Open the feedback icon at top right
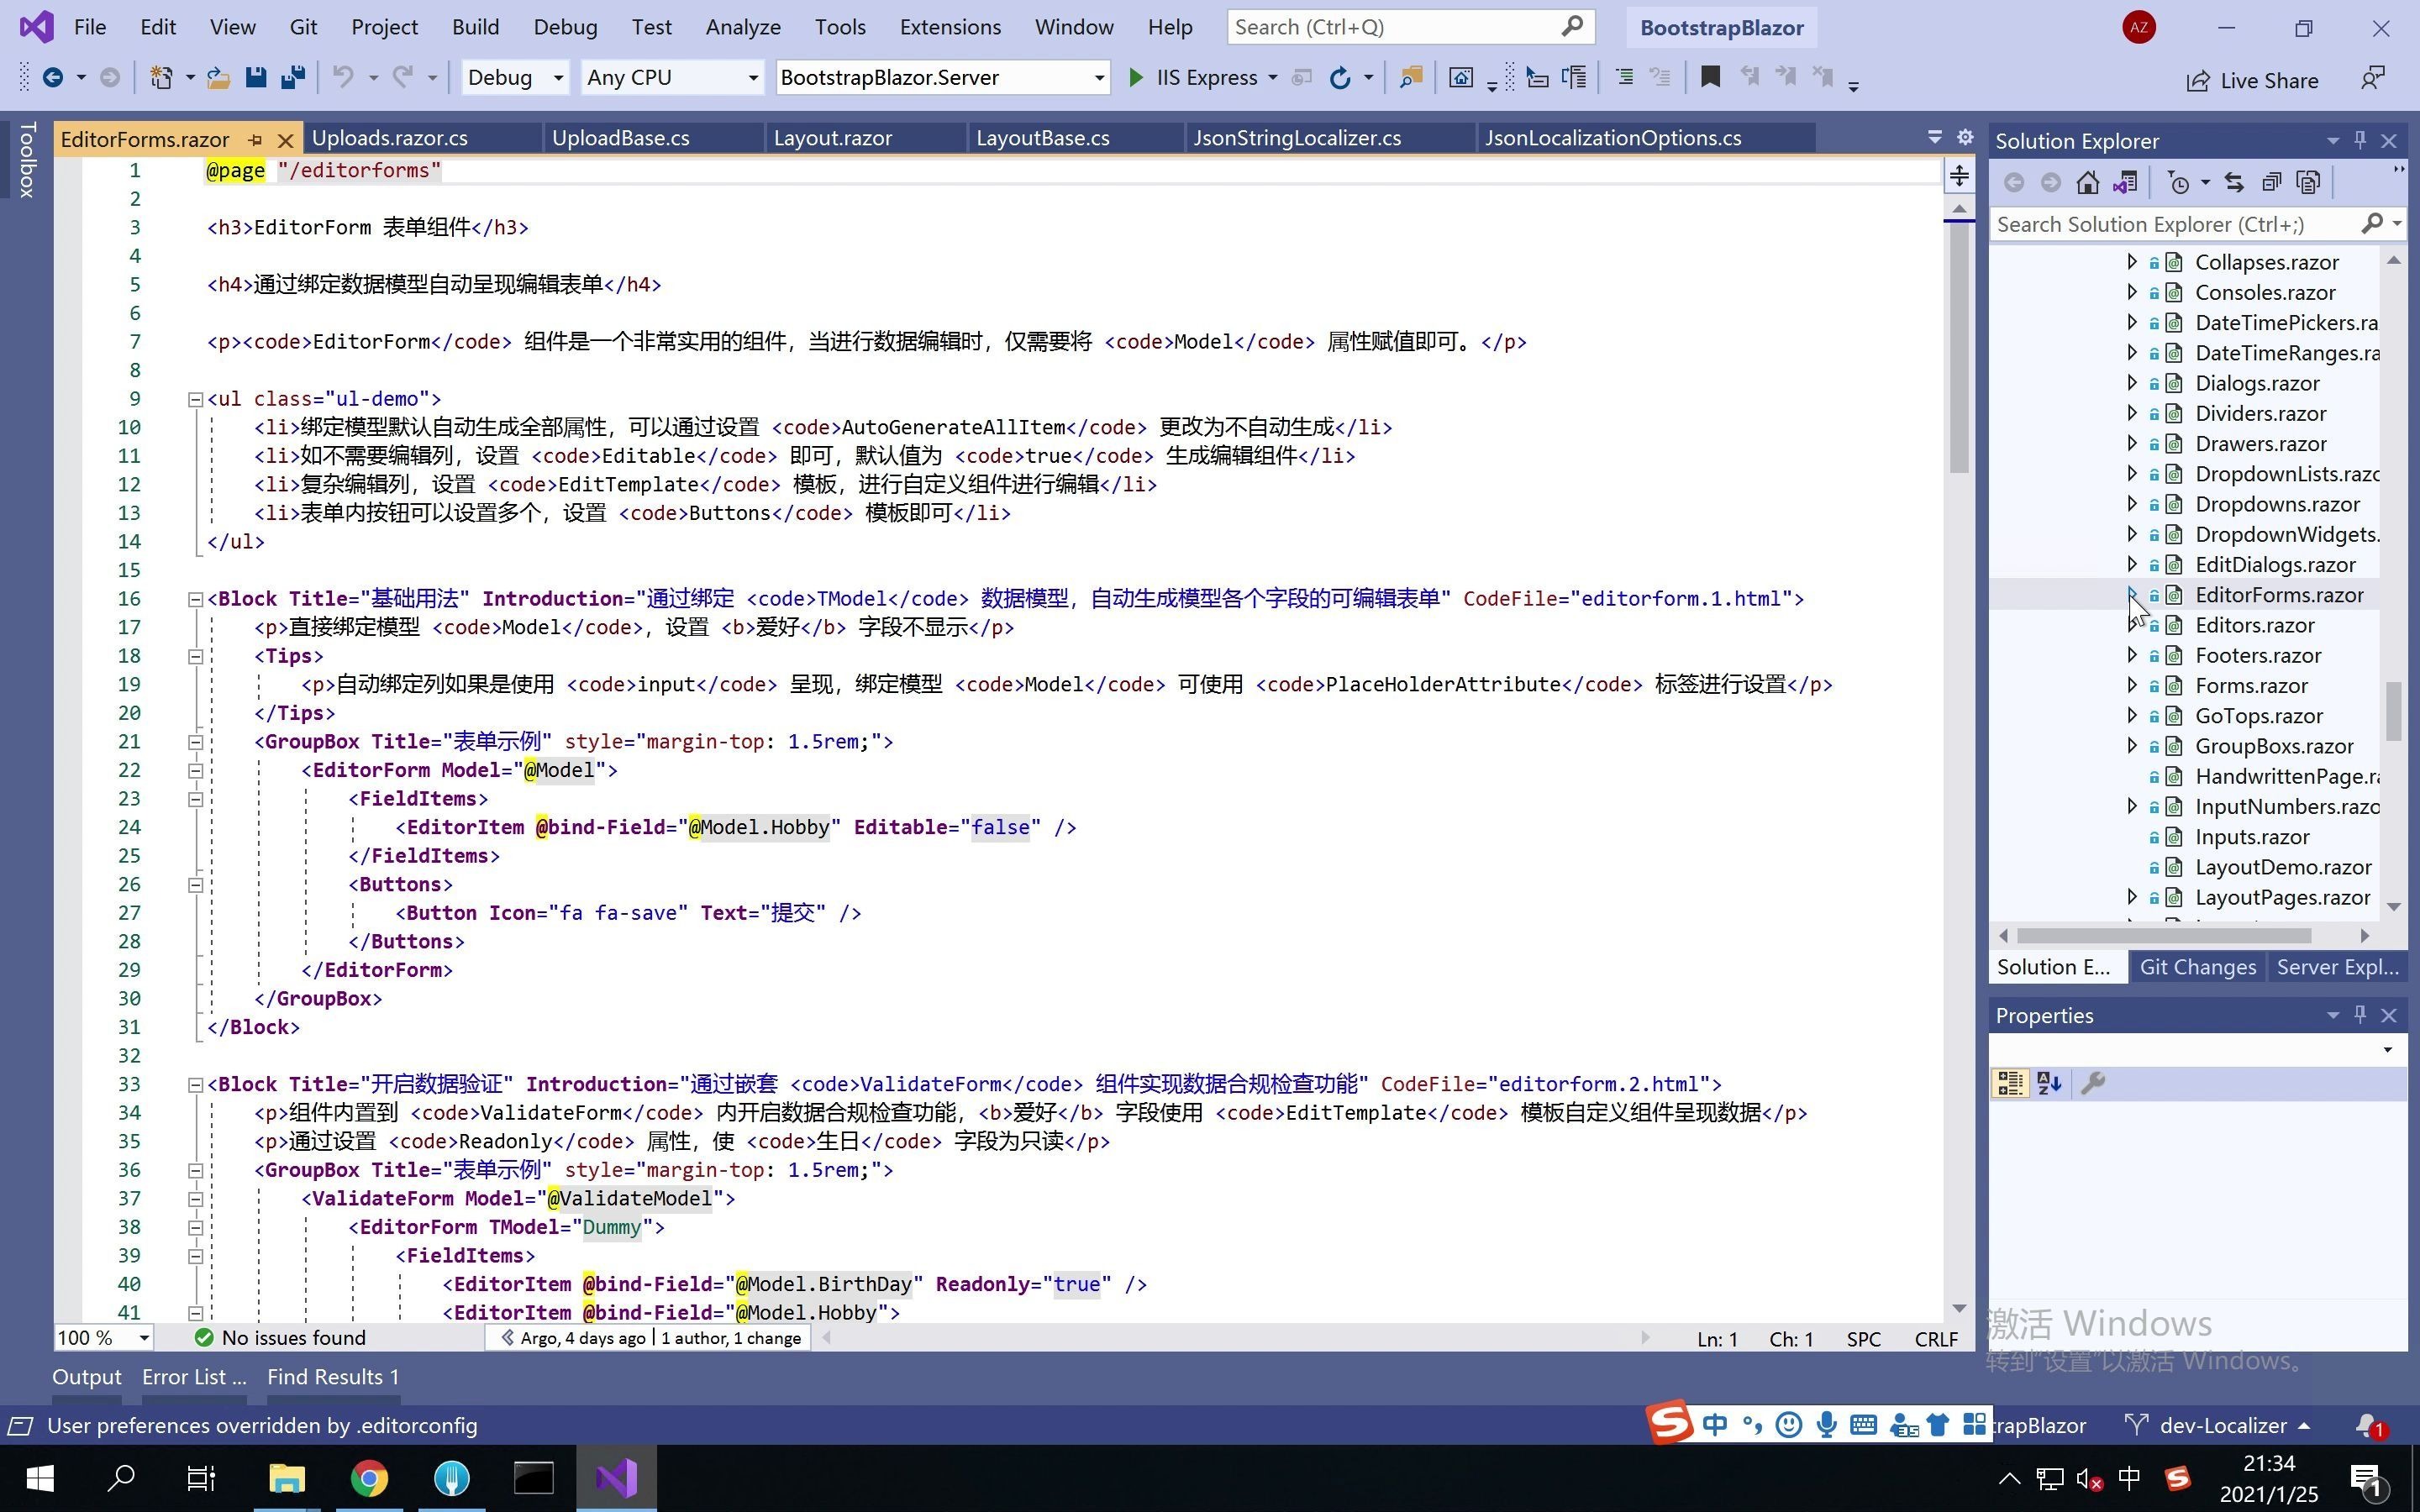Viewport: 2420px width, 1512px height. [x=2372, y=78]
